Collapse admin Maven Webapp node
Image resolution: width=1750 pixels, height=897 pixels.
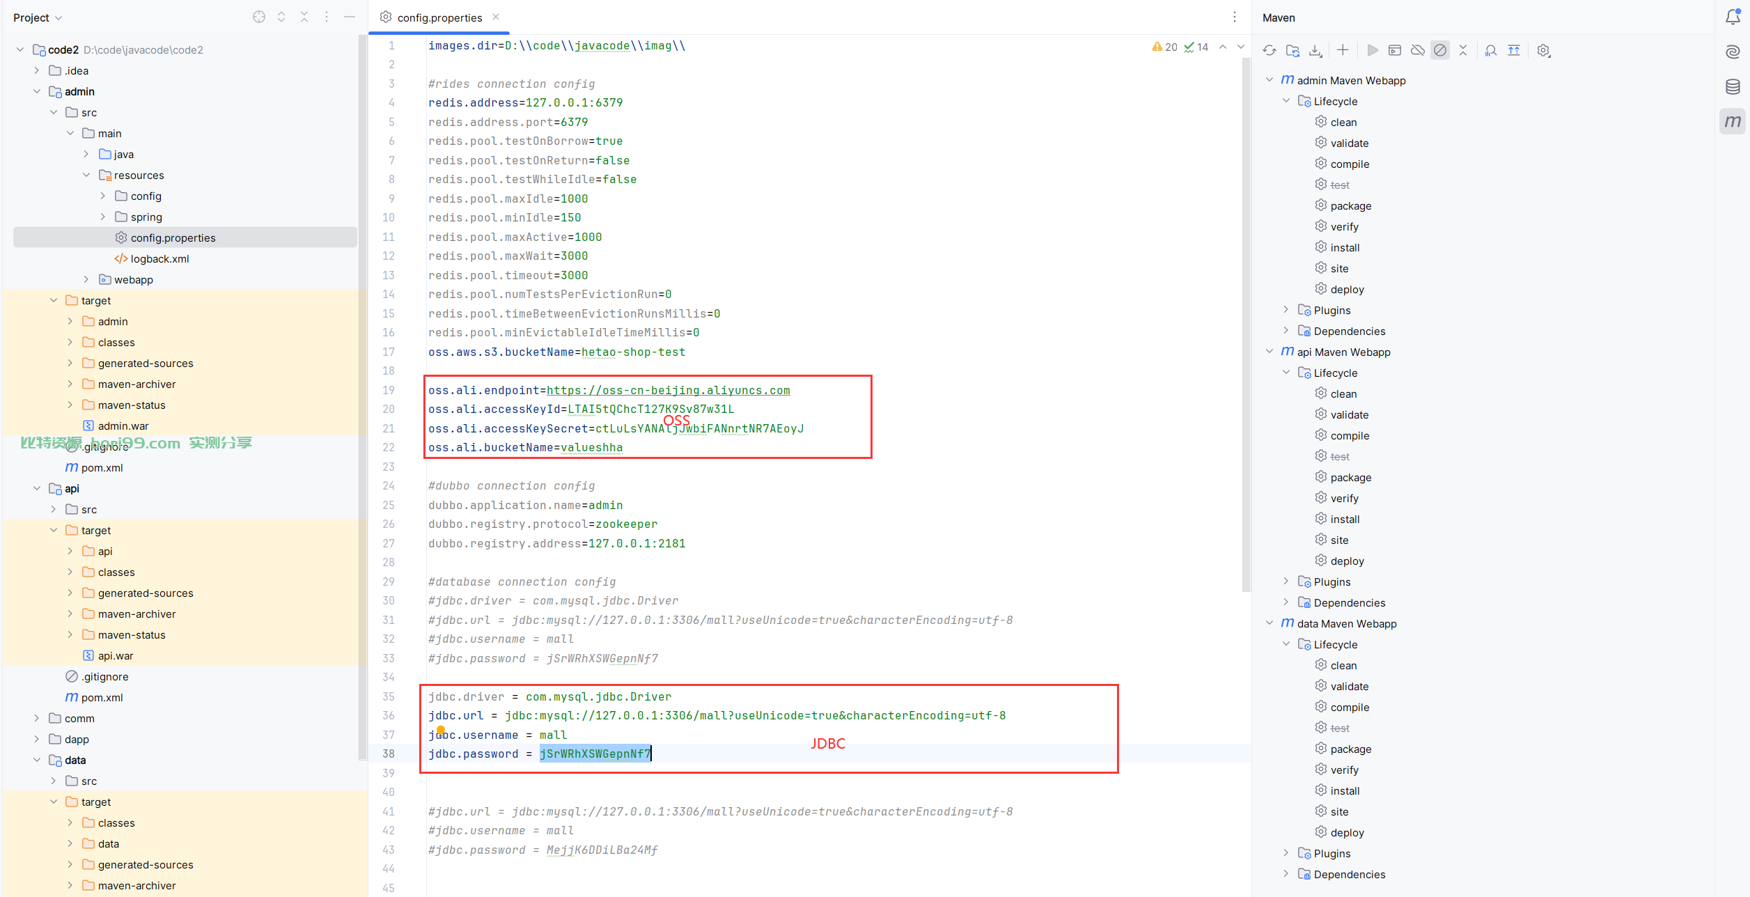tap(1269, 80)
